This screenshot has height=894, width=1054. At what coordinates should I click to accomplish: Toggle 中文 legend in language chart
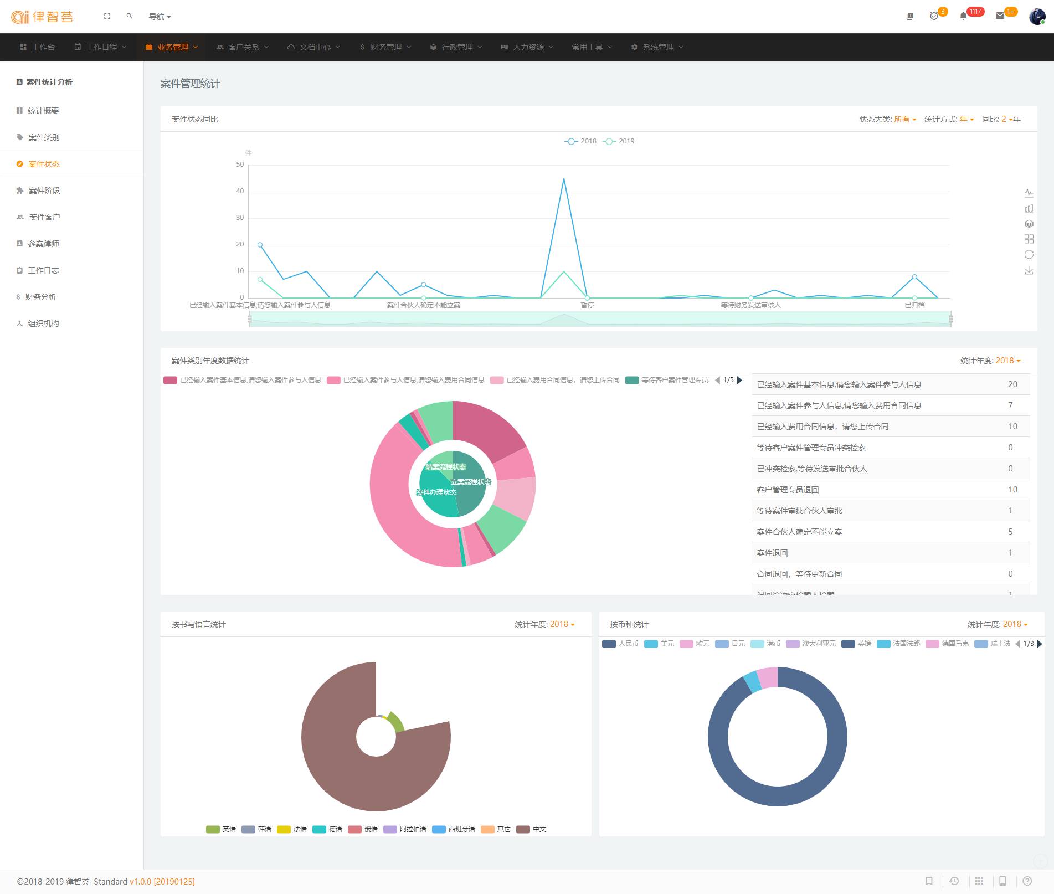[532, 829]
